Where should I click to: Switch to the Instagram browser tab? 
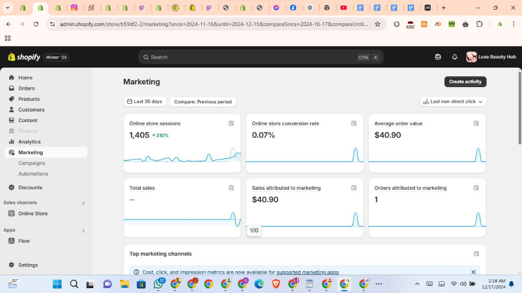coord(73,8)
